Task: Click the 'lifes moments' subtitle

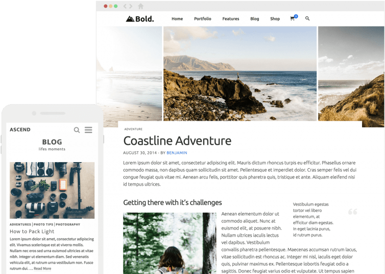Action: (52, 149)
